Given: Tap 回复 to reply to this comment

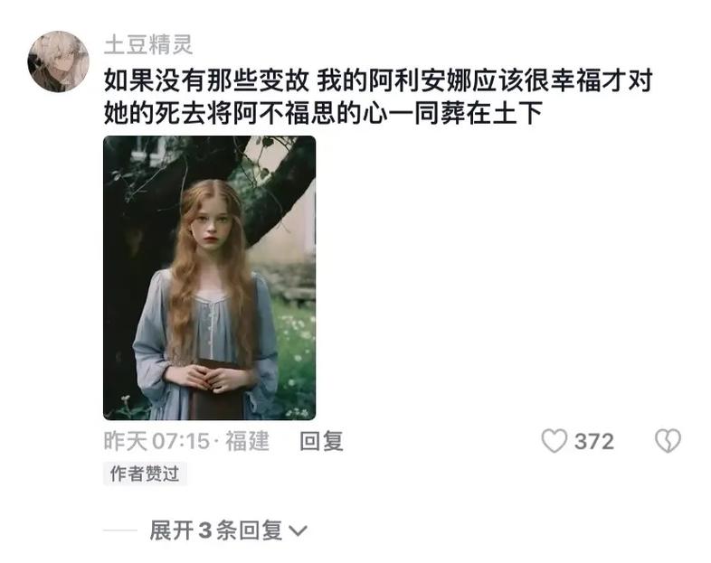Looking at the screenshot, I should pos(321,441).
